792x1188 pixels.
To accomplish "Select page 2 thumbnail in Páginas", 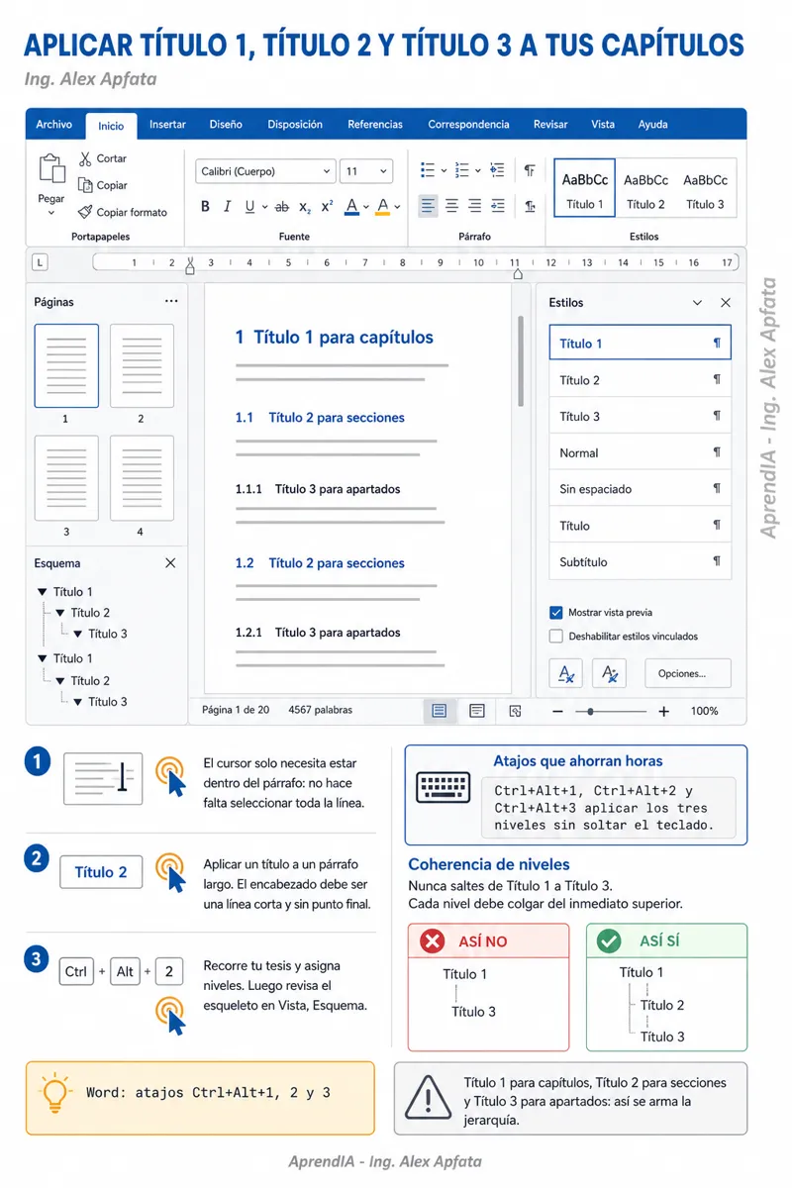I will click(142, 365).
